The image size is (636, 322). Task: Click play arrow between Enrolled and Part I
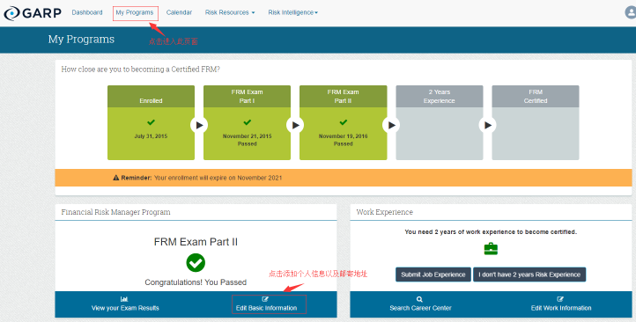[199, 125]
